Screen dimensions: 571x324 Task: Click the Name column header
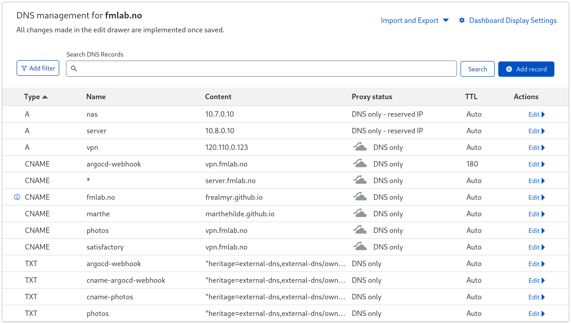click(96, 96)
